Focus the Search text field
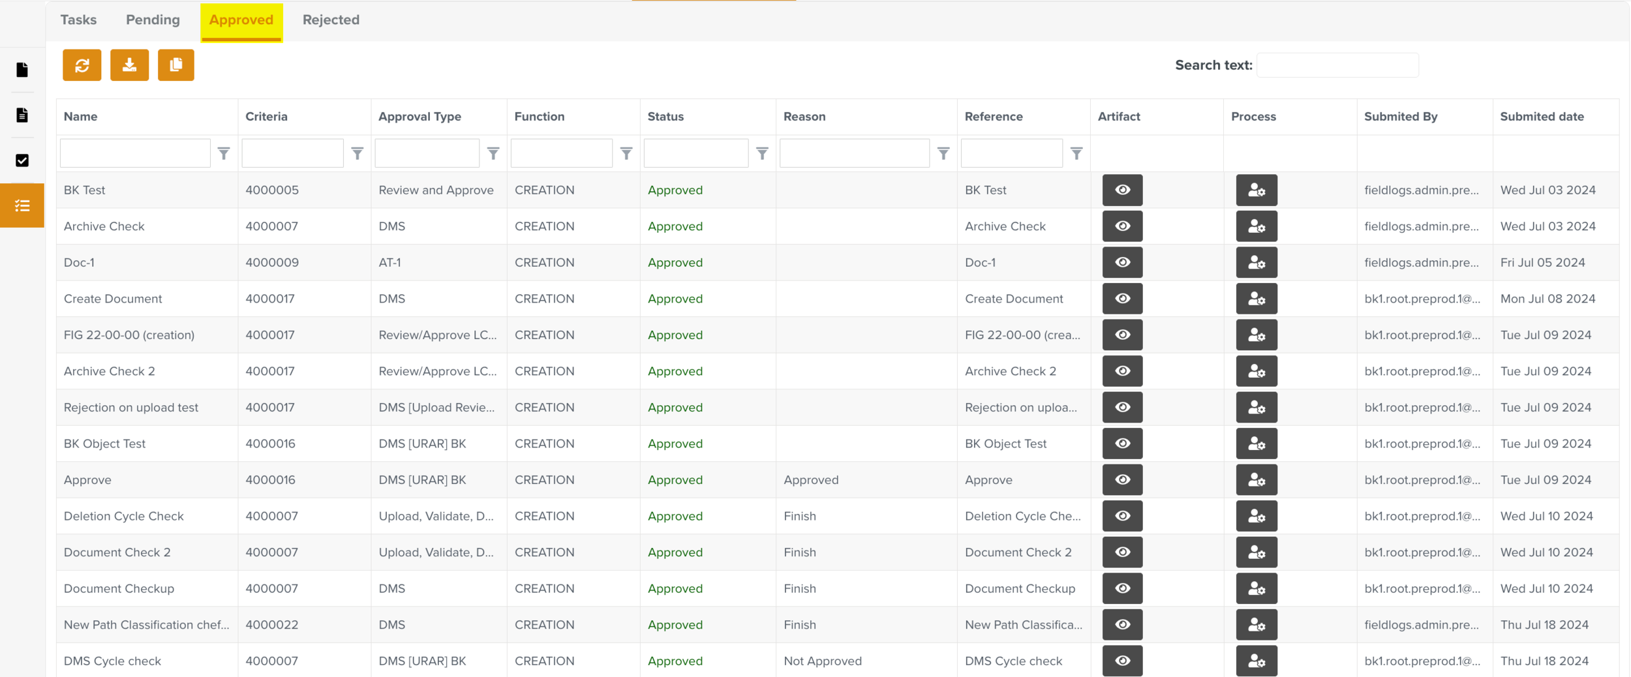Viewport: 1631px width, 677px height. [1337, 65]
